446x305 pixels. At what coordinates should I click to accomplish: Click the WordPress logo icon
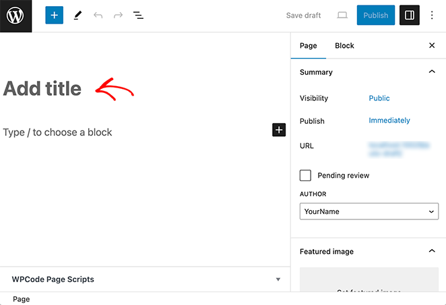(x=15, y=15)
